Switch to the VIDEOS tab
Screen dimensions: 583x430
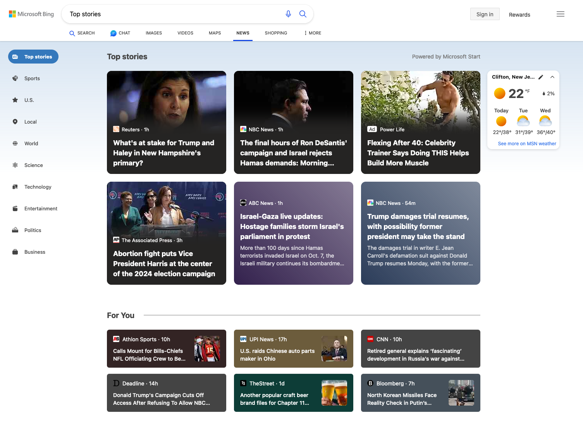coord(185,33)
